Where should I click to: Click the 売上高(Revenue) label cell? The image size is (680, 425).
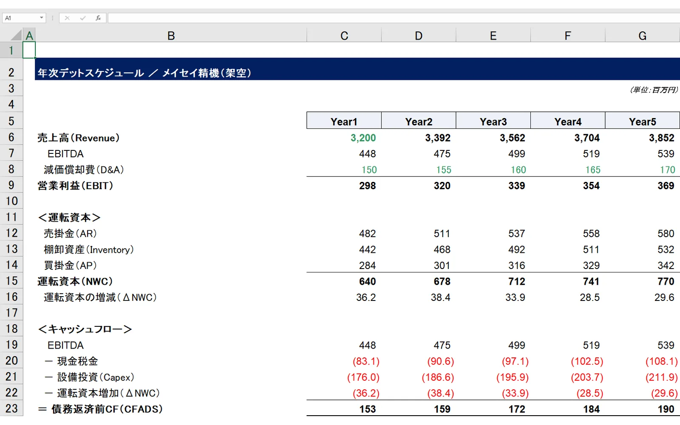click(78, 138)
